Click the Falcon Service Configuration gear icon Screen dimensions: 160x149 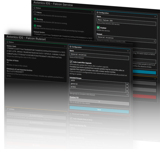pyautogui.click(x=97, y=13)
